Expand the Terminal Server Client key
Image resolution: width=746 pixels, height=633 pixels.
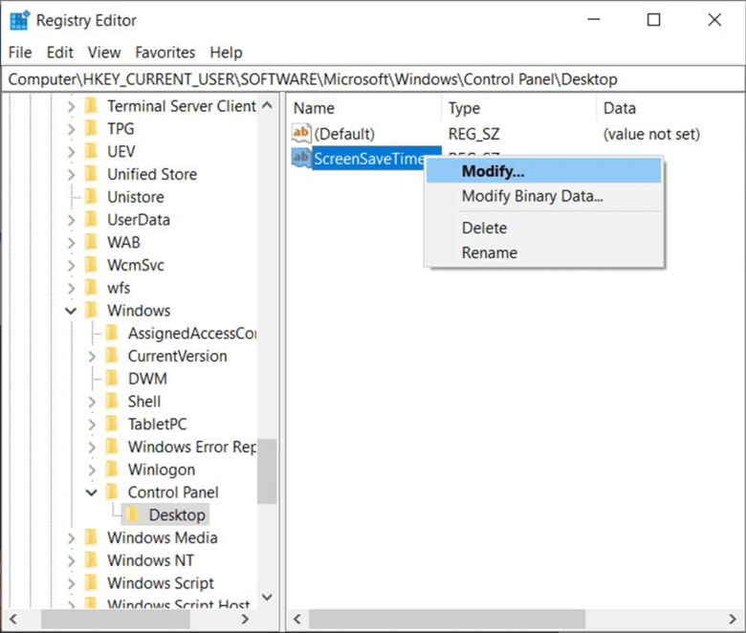(71, 106)
